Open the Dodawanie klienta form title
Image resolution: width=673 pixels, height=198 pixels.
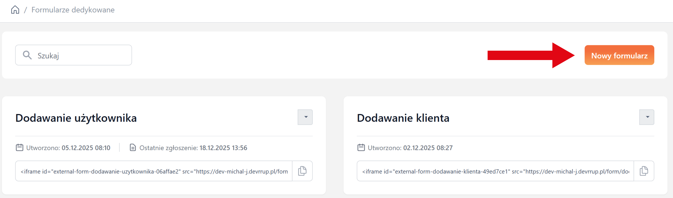click(403, 118)
